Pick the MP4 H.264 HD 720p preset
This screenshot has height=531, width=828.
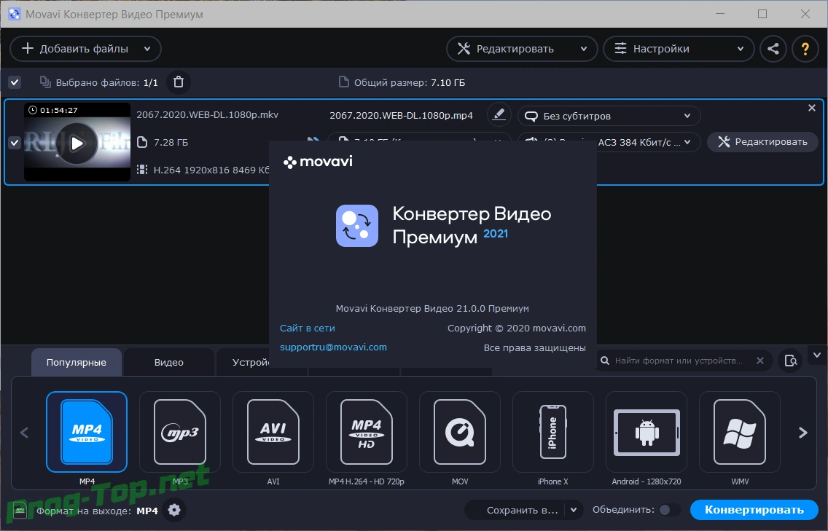point(367,432)
